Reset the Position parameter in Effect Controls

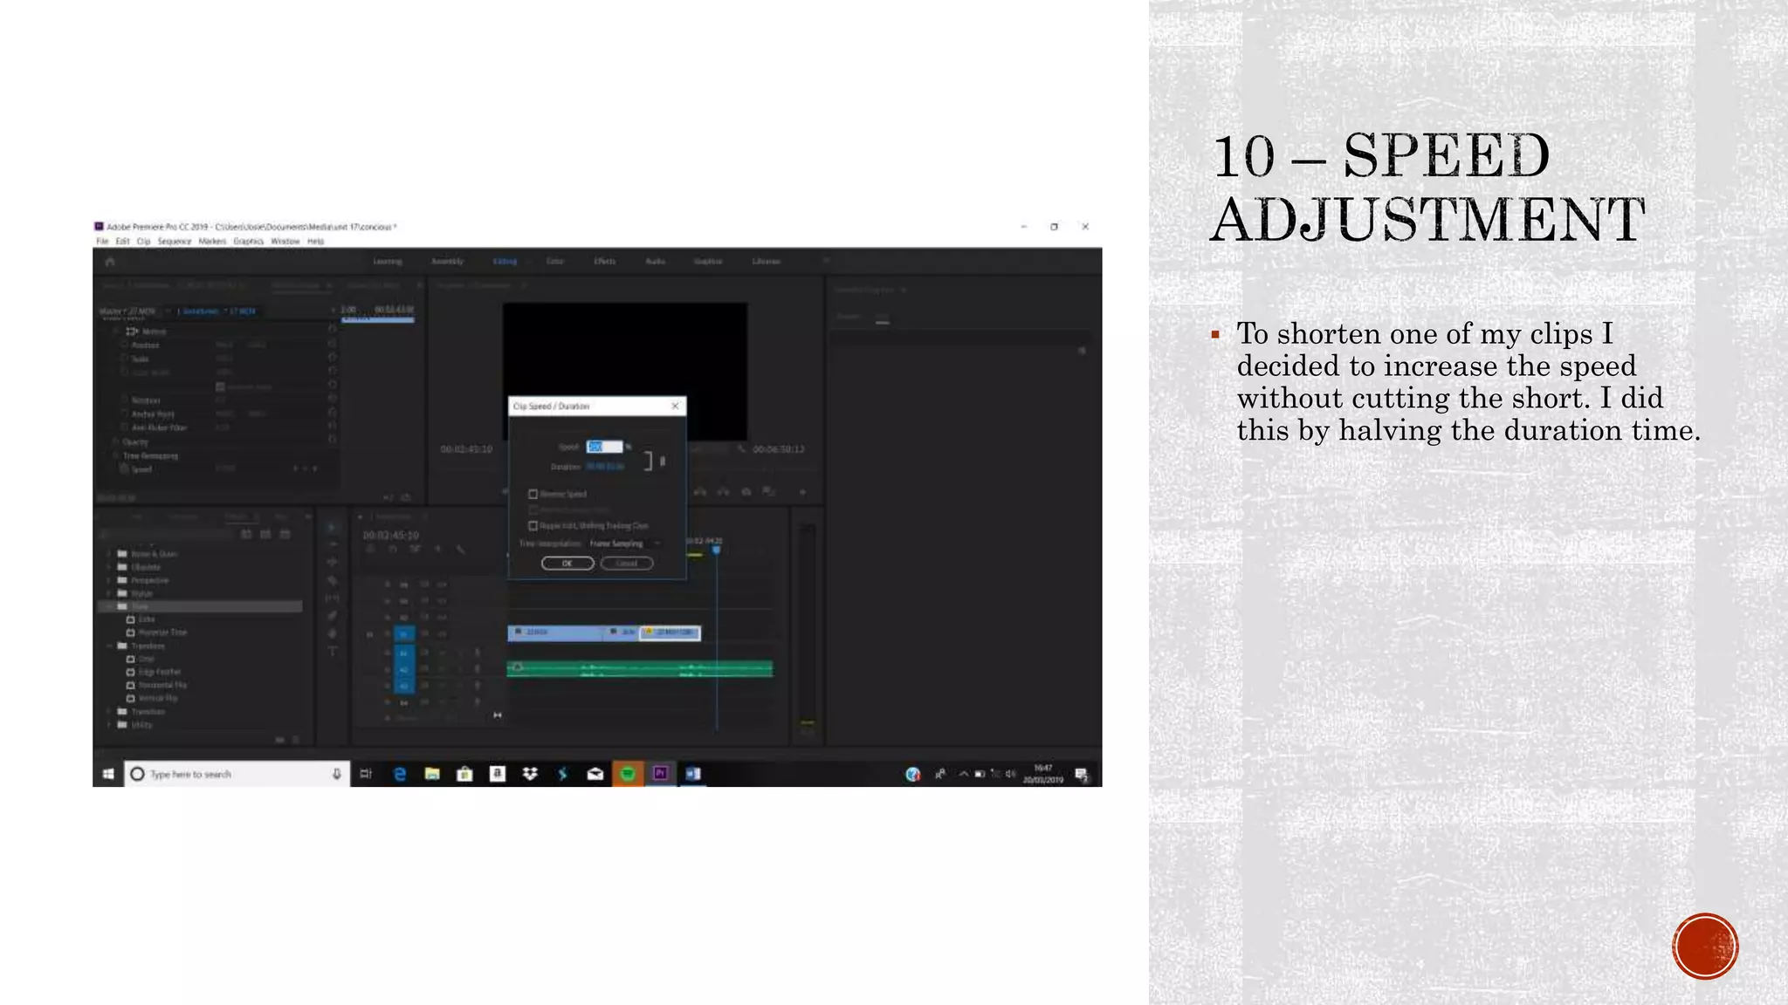tap(332, 345)
